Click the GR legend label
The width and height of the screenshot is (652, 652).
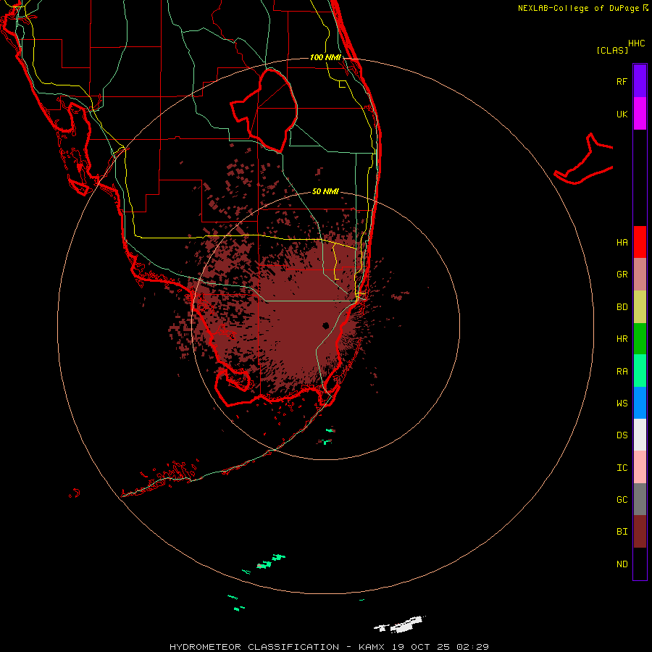622,275
